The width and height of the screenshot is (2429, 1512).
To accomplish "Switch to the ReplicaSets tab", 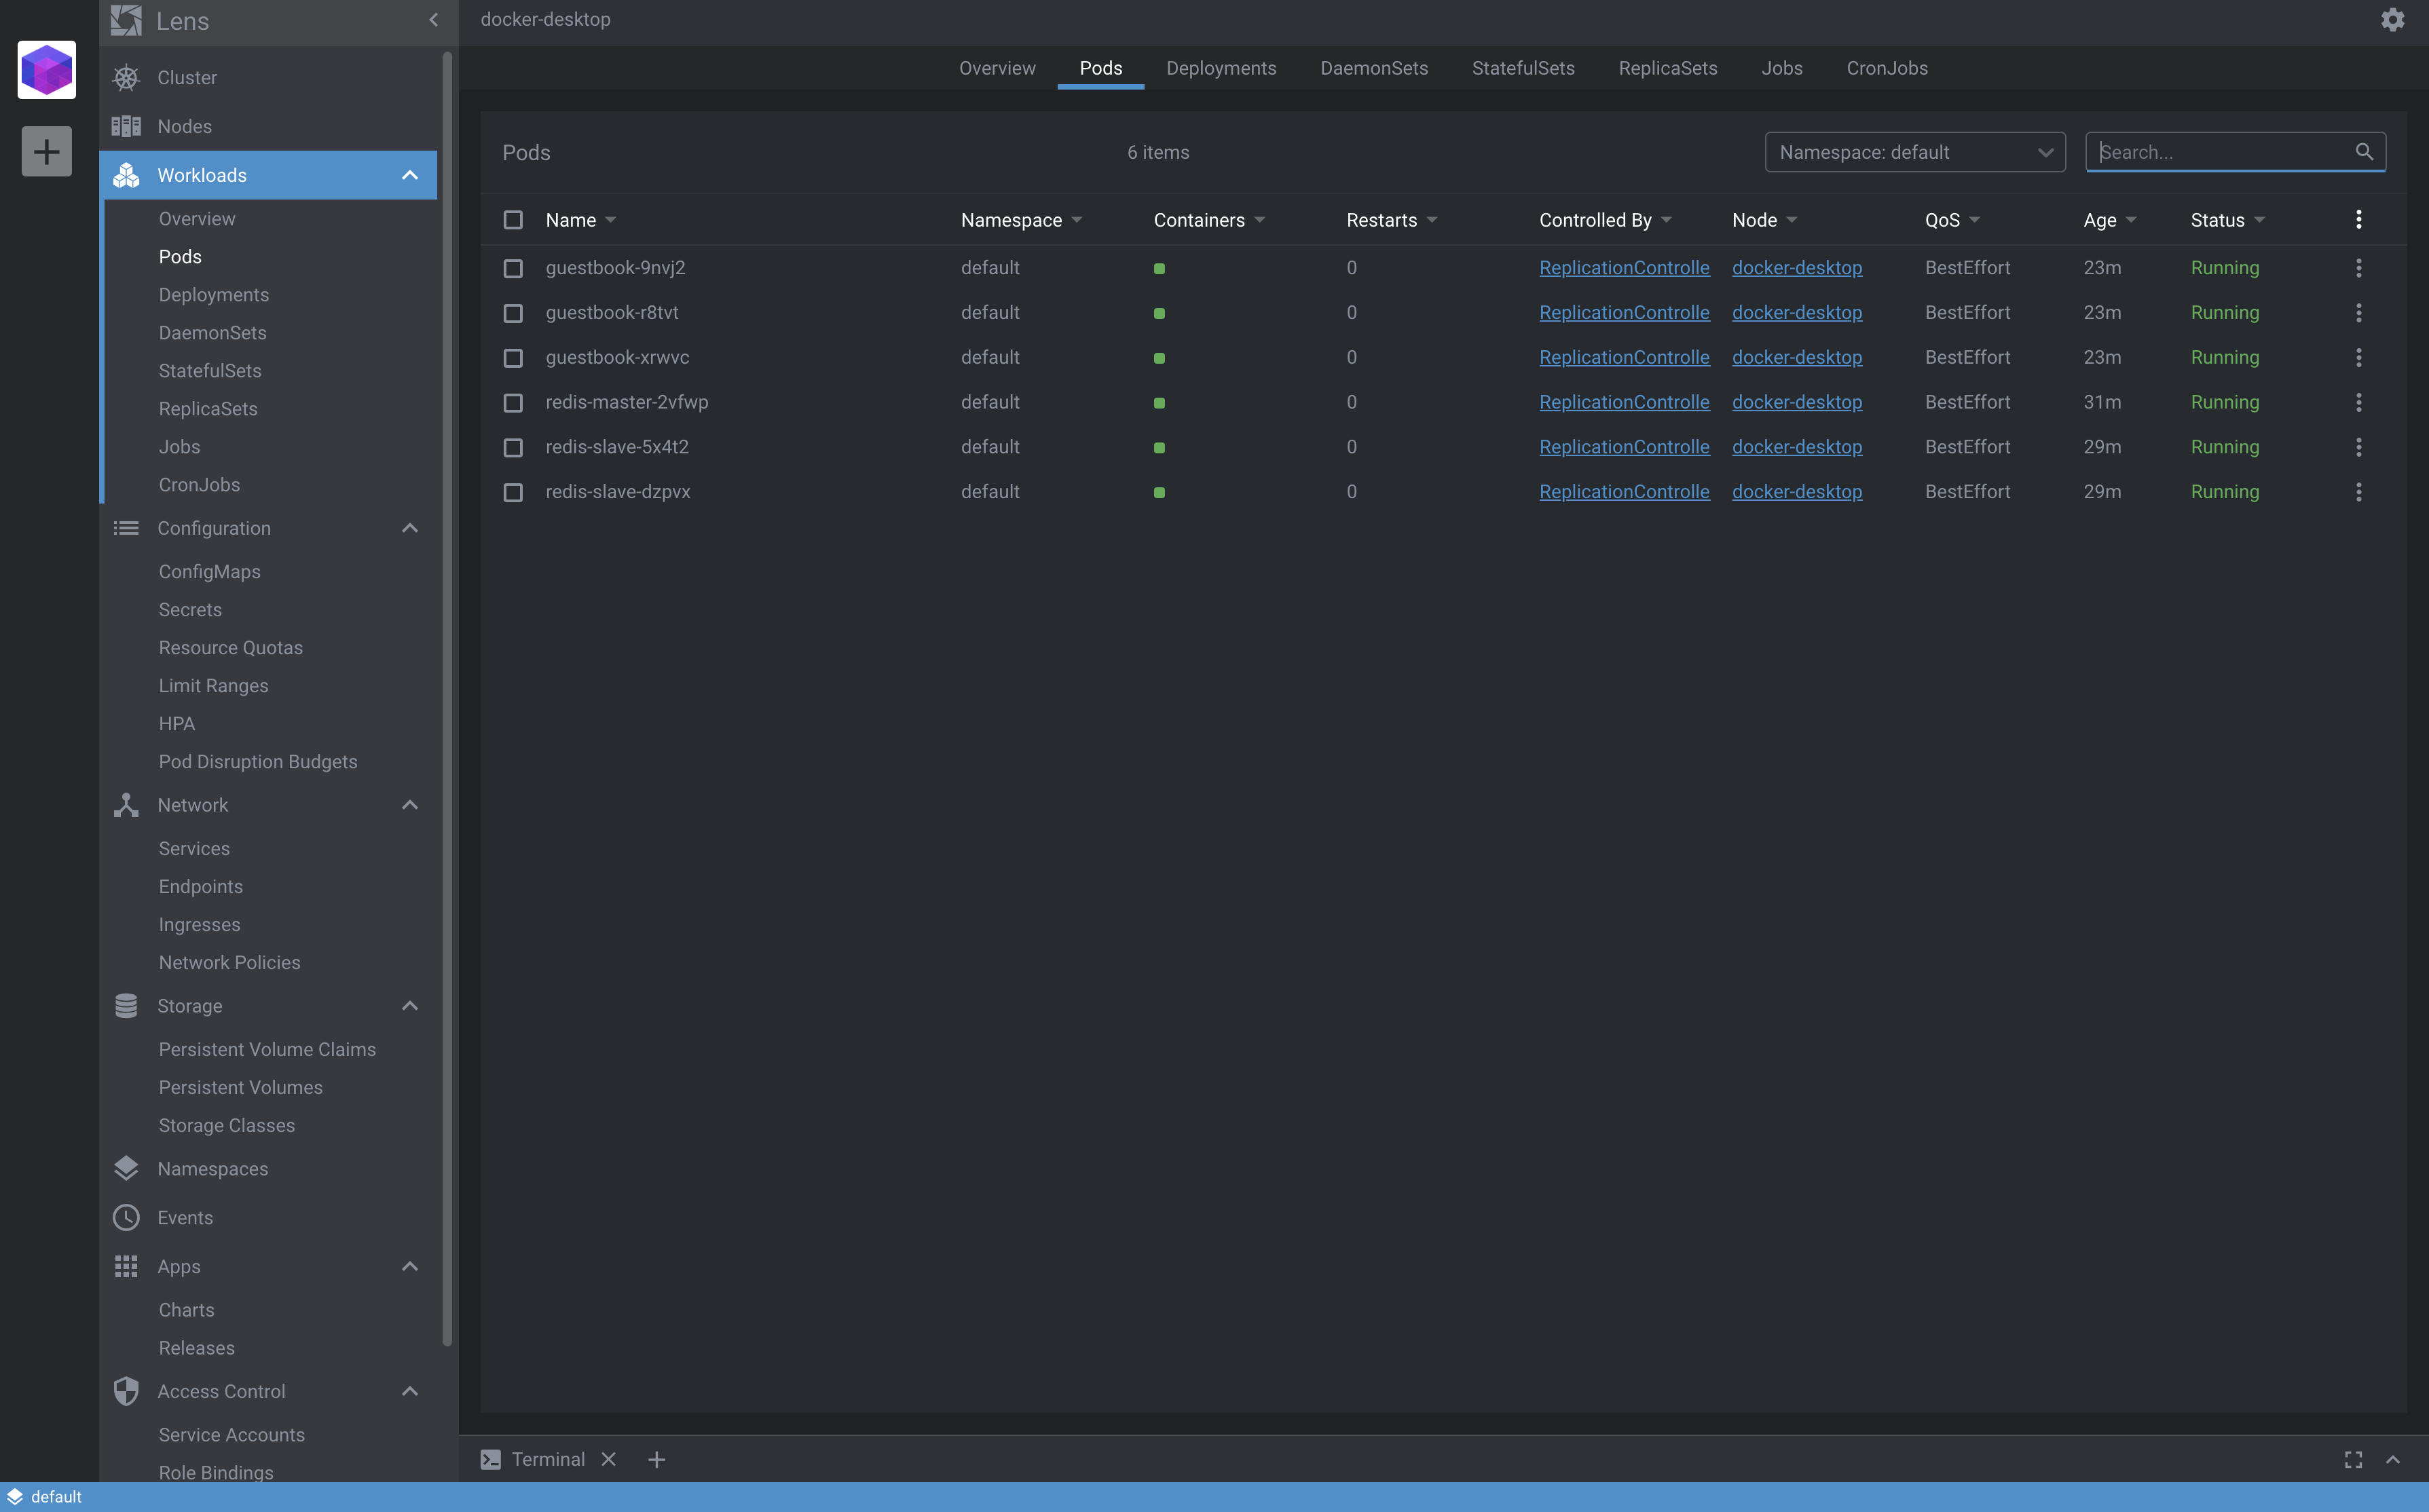I will 1668,68.
